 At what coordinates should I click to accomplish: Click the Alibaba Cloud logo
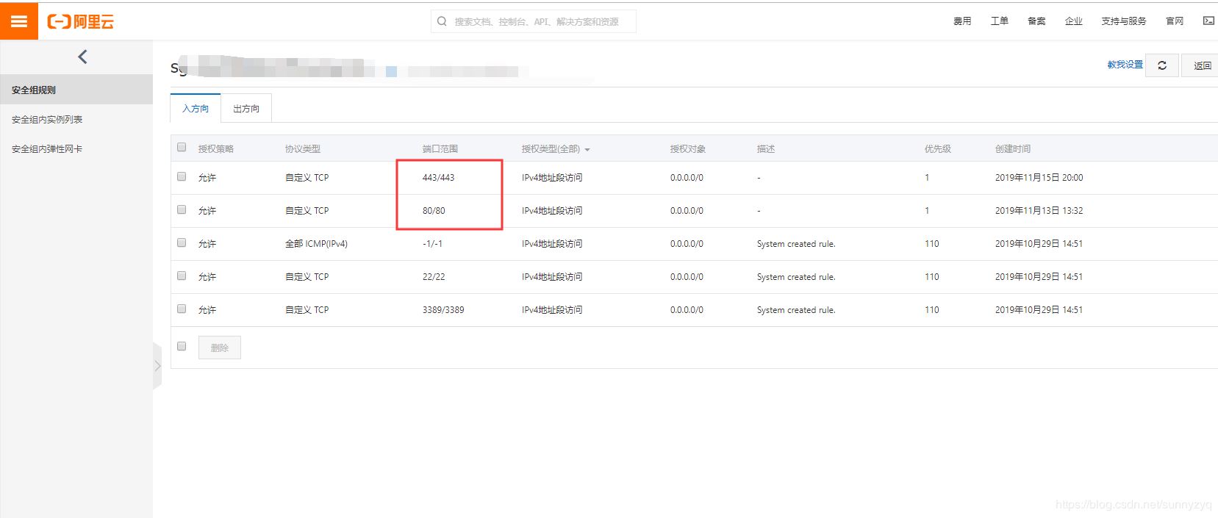(x=81, y=22)
